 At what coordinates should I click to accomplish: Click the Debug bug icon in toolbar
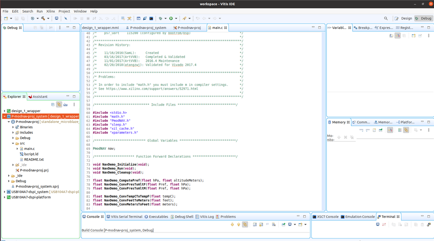click(x=160, y=19)
